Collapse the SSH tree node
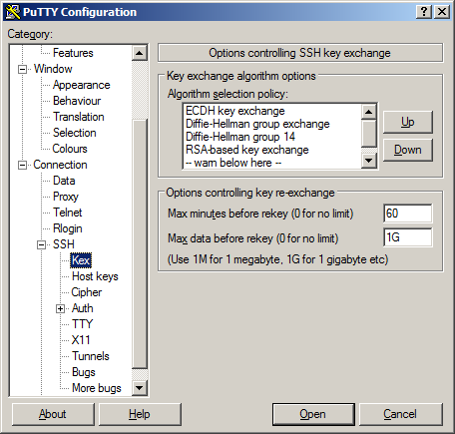The height and width of the screenshot is (434, 455). 41,244
